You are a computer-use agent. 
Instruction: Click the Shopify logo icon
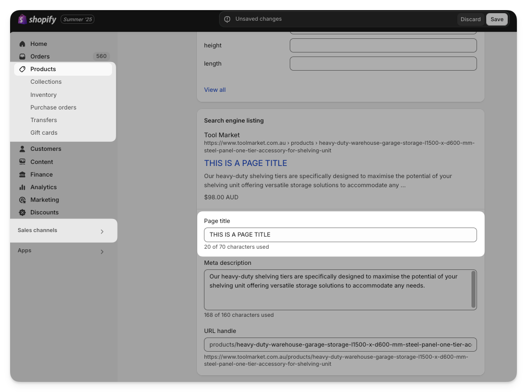click(22, 19)
